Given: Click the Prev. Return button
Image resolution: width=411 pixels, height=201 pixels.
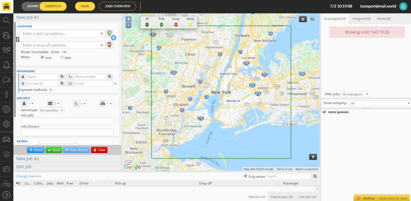Looking at the screenshot, I should (x=76, y=150).
